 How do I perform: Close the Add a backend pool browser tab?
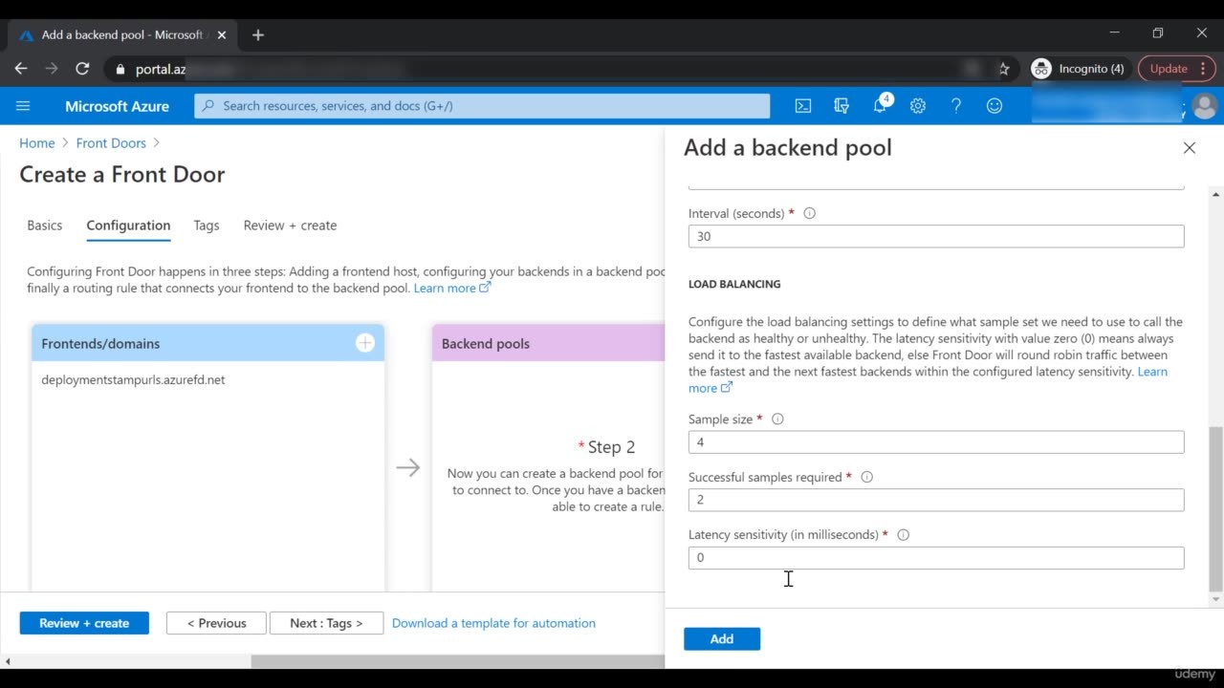[x=222, y=35]
